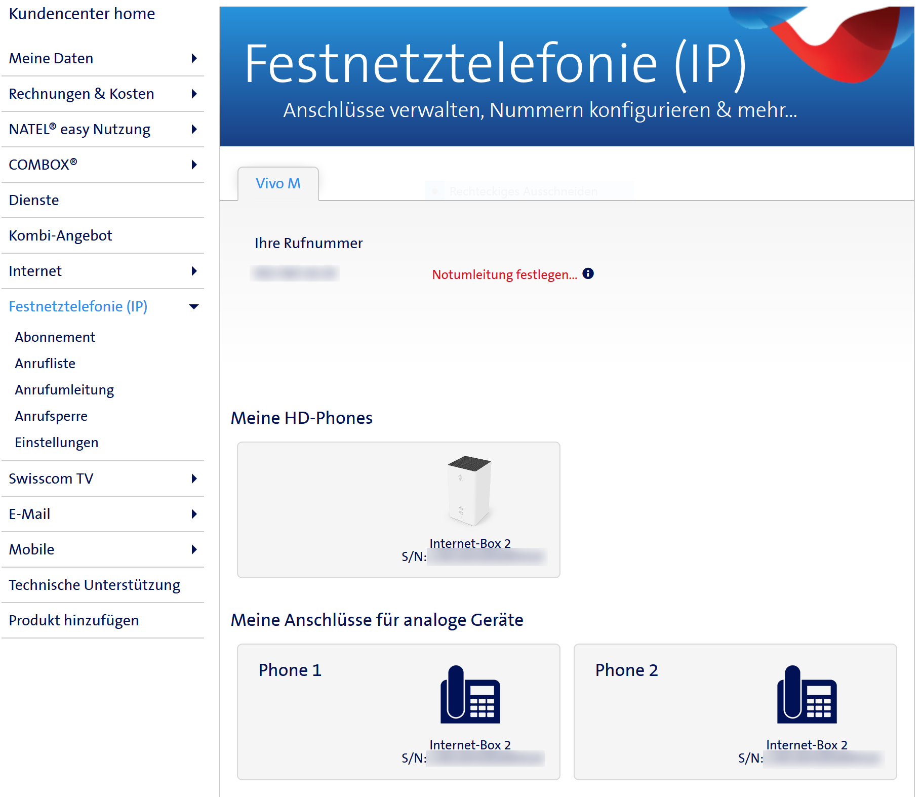Click the info icon beside Notumleitung festlegen

(x=588, y=273)
